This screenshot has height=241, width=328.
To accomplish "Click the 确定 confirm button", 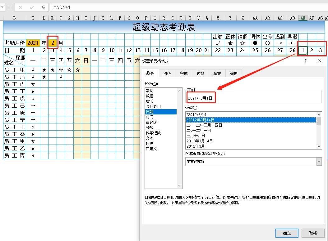I will tap(286, 233).
